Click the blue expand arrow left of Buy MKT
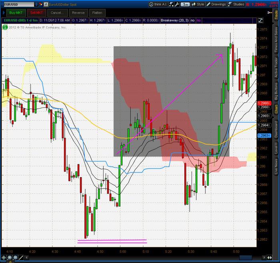Screen dimensions: 280x263 tap(4, 13)
